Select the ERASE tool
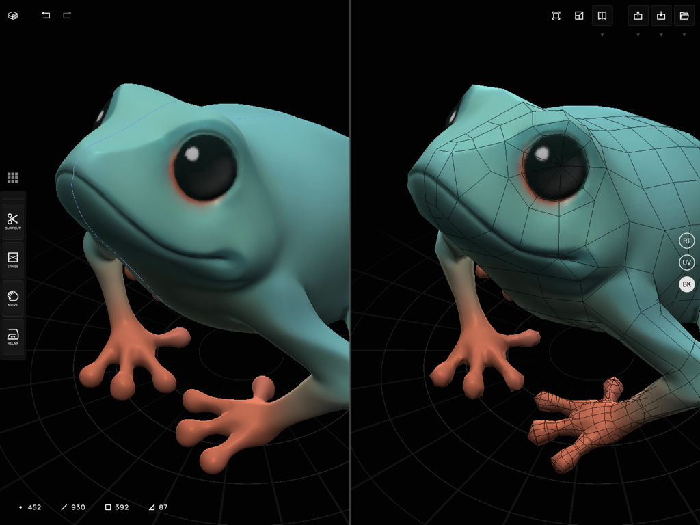 coord(12,258)
